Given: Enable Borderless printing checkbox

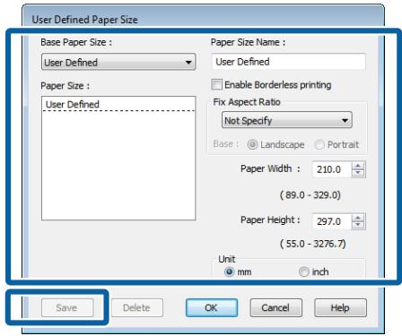Looking at the screenshot, I should point(216,84).
